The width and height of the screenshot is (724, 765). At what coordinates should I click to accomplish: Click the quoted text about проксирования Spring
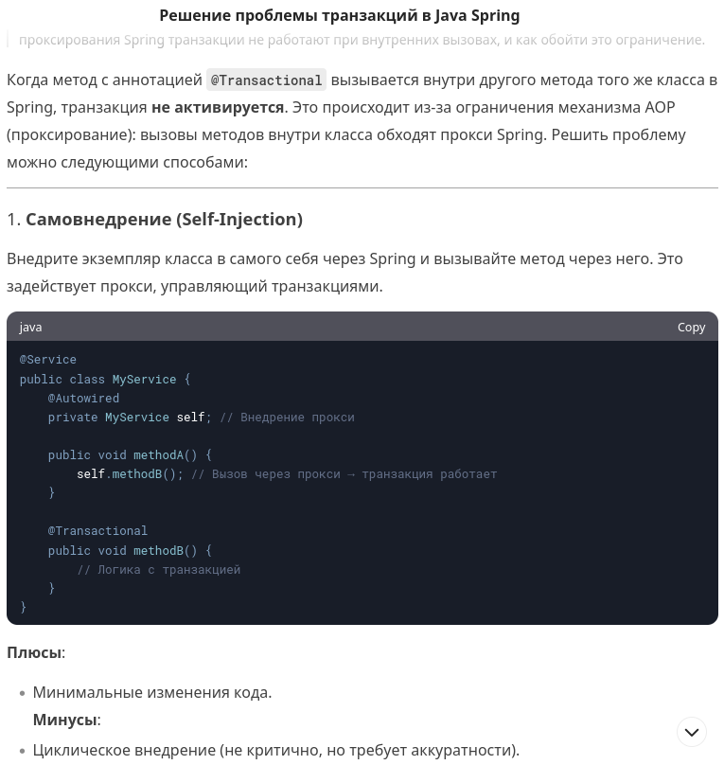tap(362, 39)
